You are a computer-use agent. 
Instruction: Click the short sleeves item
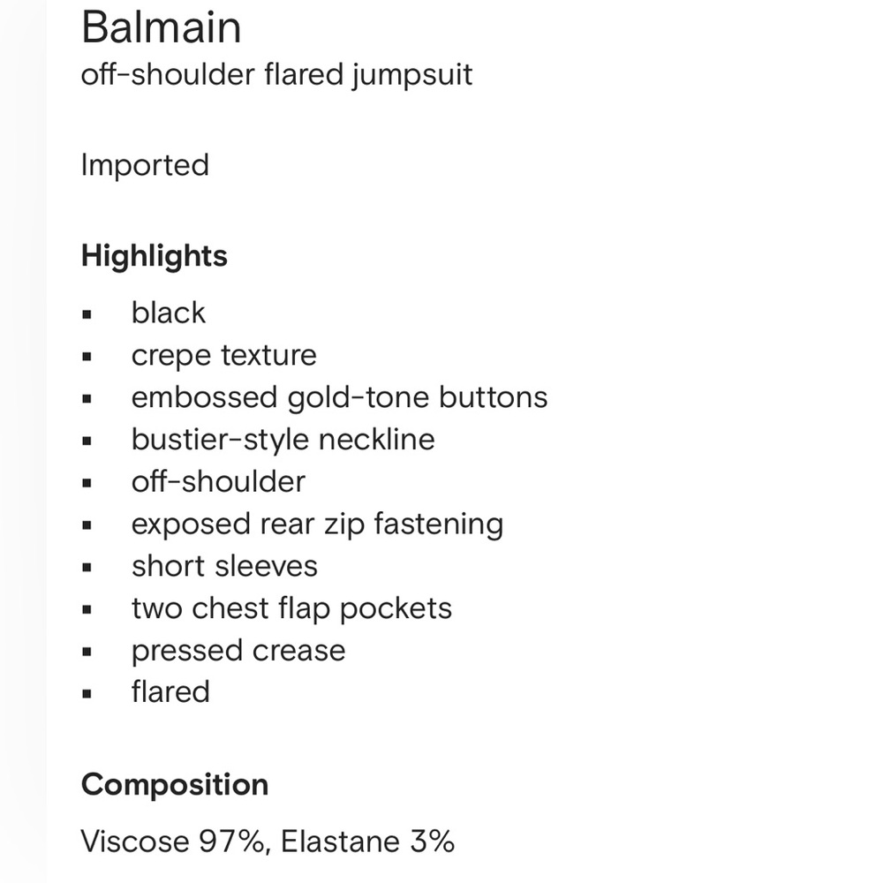tap(224, 567)
